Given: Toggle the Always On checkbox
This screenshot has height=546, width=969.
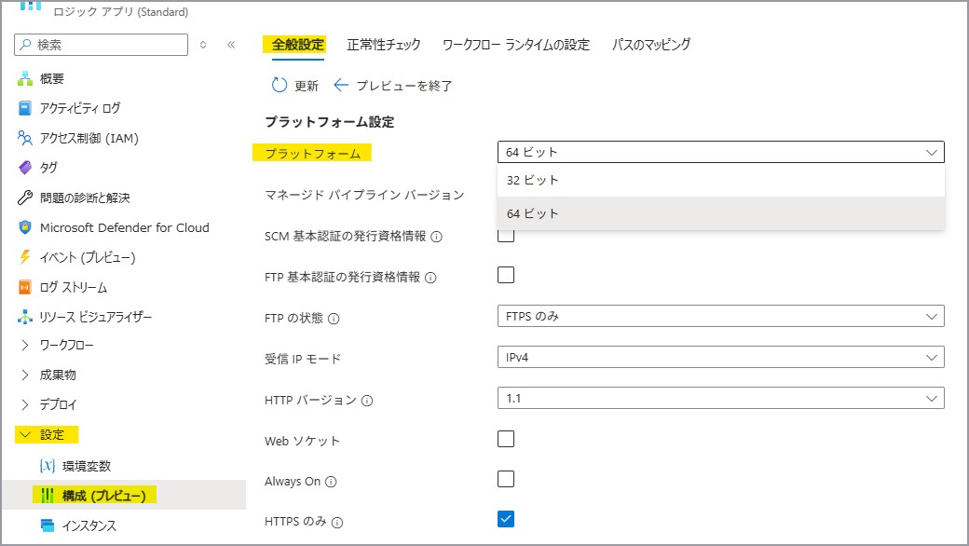Looking at the screenshot, I should coord(506,479).
